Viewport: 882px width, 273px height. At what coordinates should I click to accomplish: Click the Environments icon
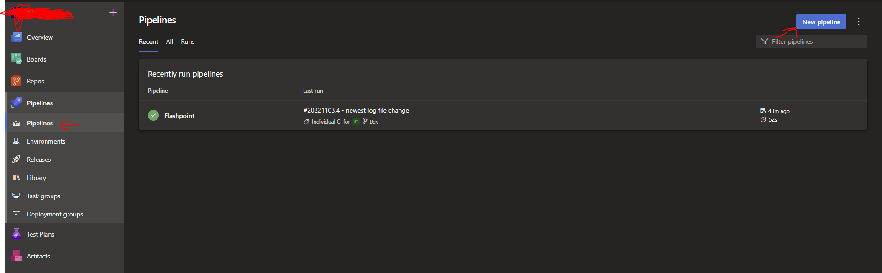pos(16,141)
